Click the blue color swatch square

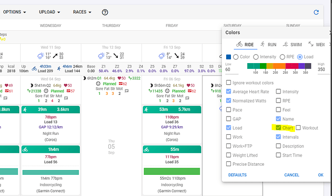pos(229,57)
